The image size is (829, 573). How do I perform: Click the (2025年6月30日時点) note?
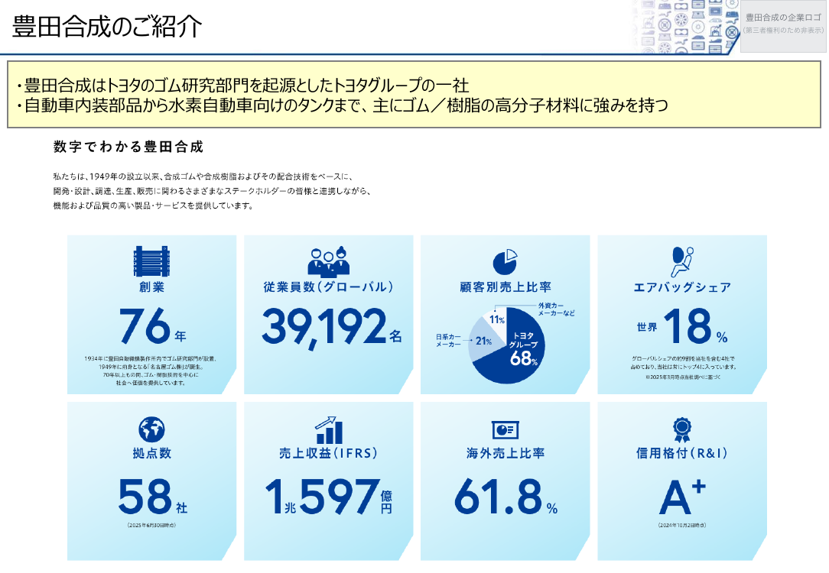[x=151, y=526]
